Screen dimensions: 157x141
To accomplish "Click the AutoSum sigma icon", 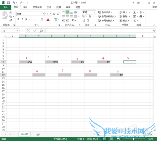I will (x=135, y=12).
